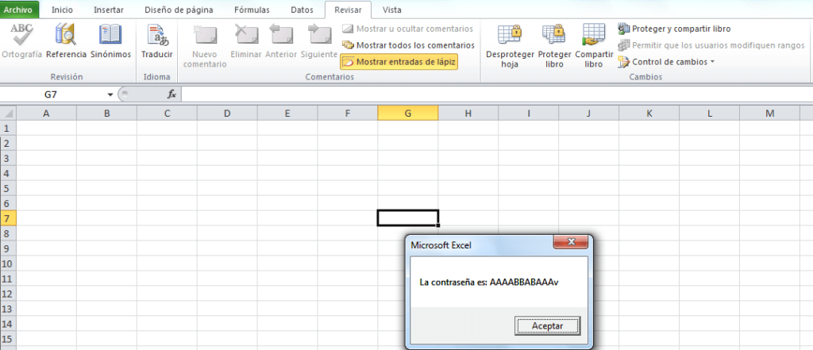Screen dimensions: 813x350
Task: Select column B header
Action: (x=107, y=113)
